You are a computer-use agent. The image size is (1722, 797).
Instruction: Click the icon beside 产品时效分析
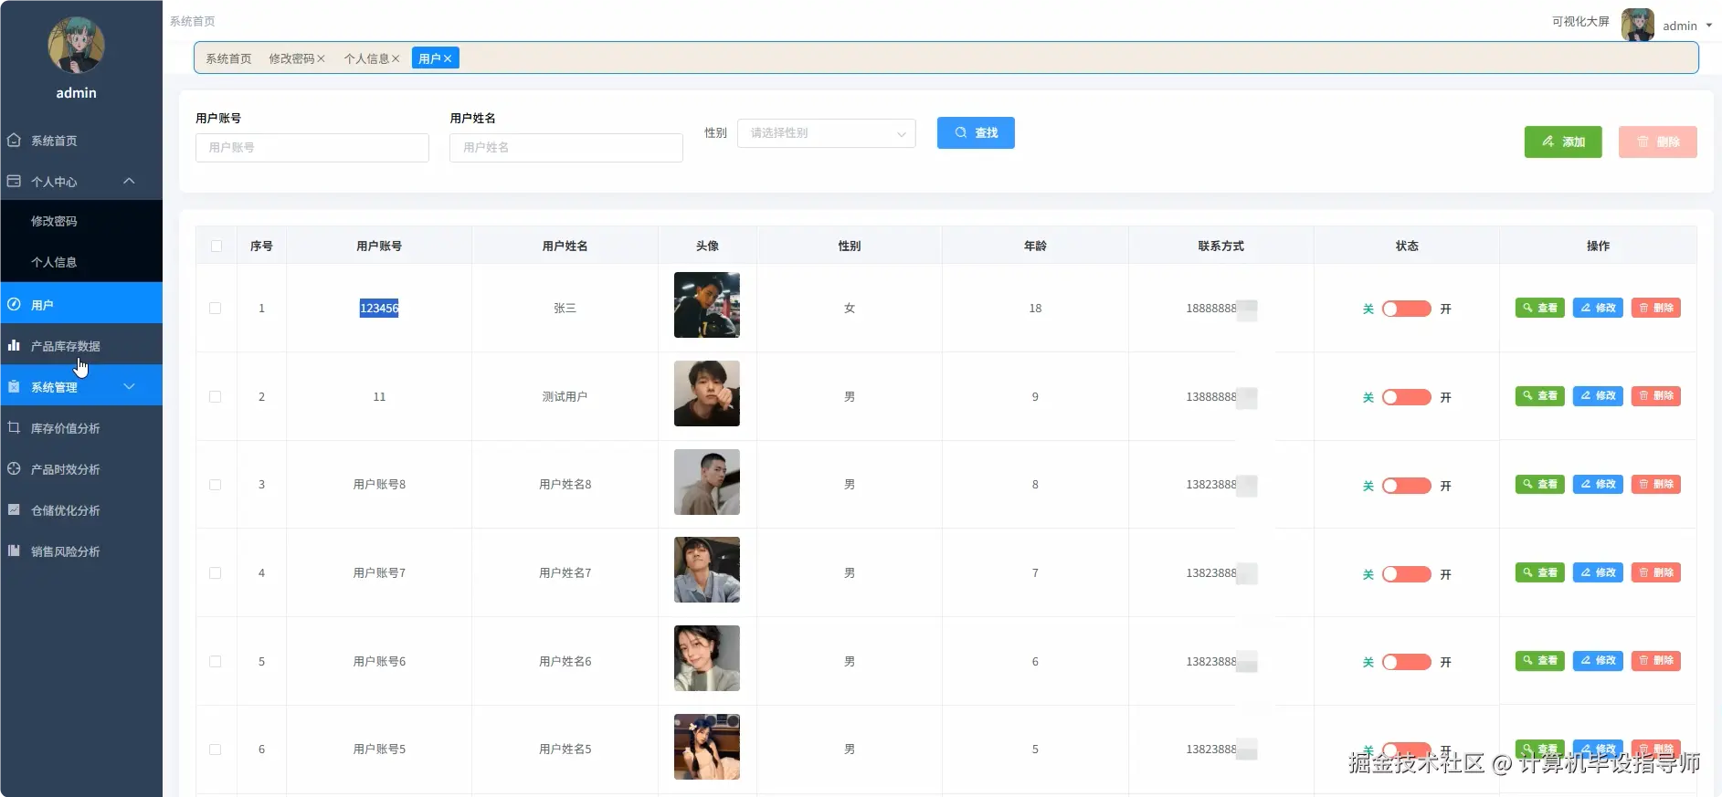point(14,468)
